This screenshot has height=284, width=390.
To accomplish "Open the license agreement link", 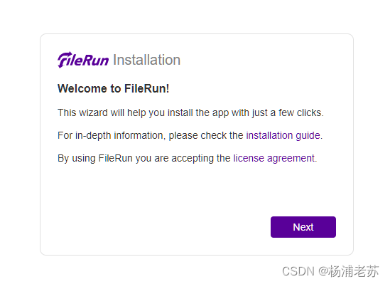I will tap(273, 159).
